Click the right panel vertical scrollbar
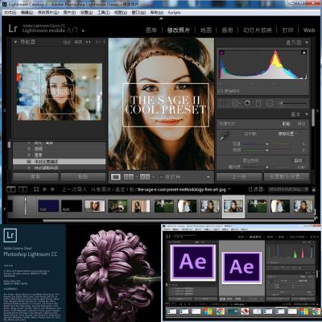The height and width of the screenshot is (322, 322). [313, 118]
